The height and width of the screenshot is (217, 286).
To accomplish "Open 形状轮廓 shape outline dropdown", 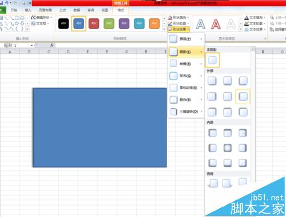I will point(178,23).
